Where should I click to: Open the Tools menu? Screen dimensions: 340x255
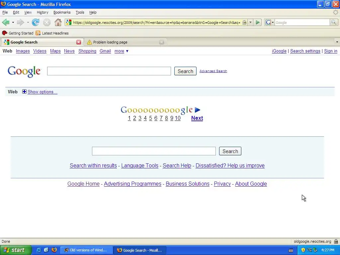pos(80,12)
